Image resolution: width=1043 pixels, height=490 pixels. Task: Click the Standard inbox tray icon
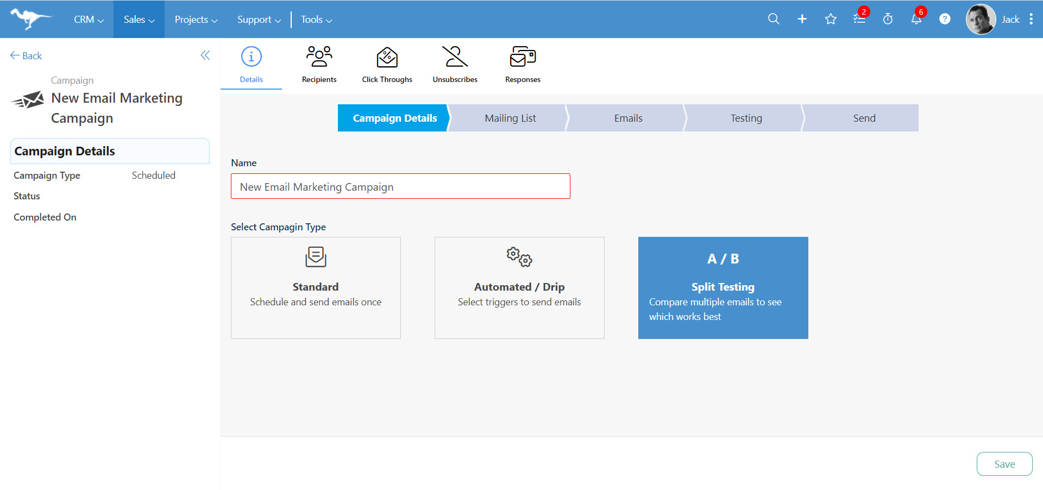tap(316, 257)
